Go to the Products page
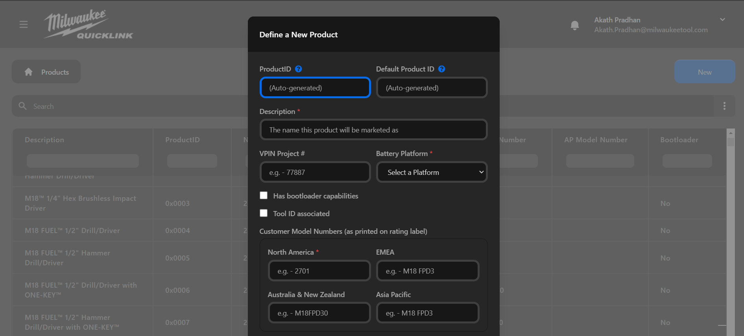This screenshot has height=336, width=744. pos(55,72)
